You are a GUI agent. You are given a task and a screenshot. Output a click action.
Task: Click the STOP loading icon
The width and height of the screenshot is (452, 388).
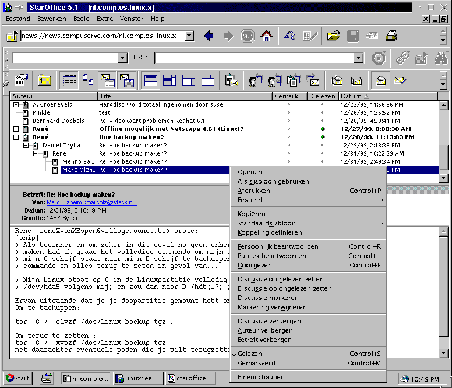pyautogui.click(x=248, y=36)
